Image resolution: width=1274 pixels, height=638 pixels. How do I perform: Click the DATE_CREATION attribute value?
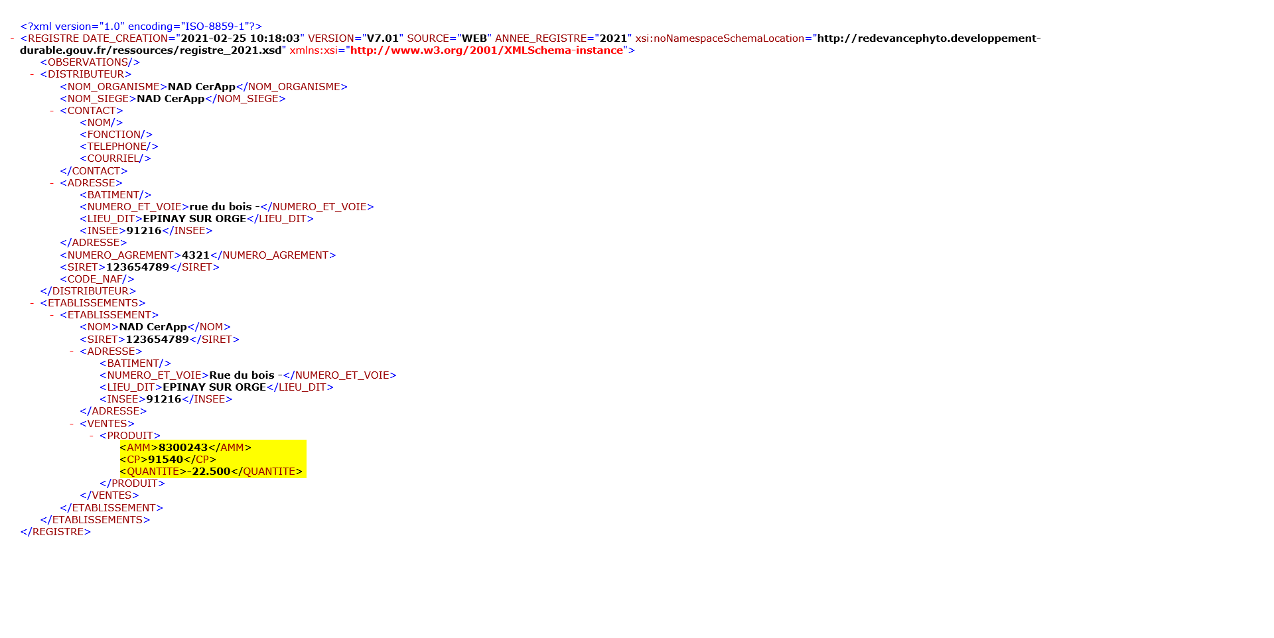(x=242, y=38)
